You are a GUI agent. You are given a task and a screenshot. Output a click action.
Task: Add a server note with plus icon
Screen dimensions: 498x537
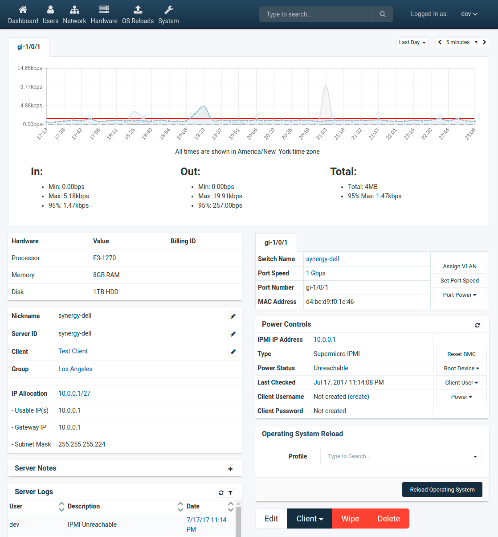coord(230,469)
